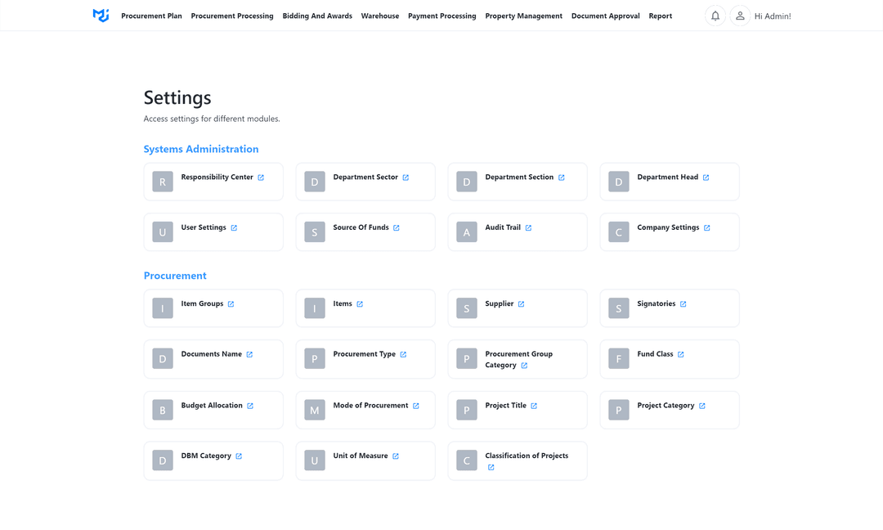Click external link icon beside Responsibility Center
Viewport: 883px width, 530px height.
261,177
